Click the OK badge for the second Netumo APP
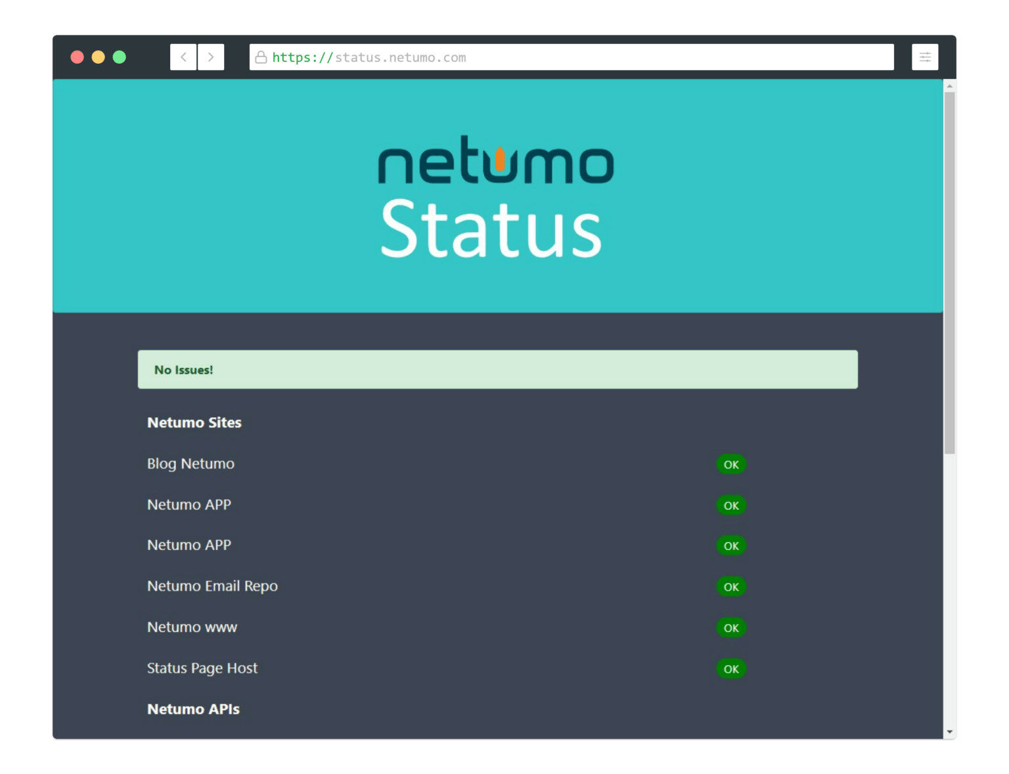Screen dimensions: 1009x774 [x=730, y=545]
